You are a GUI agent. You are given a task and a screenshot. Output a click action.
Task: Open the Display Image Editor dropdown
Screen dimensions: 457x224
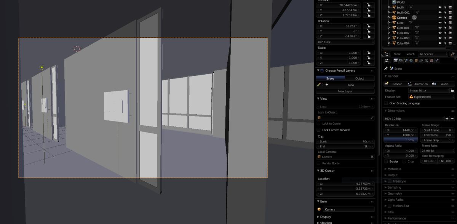(x=428, y=91)
